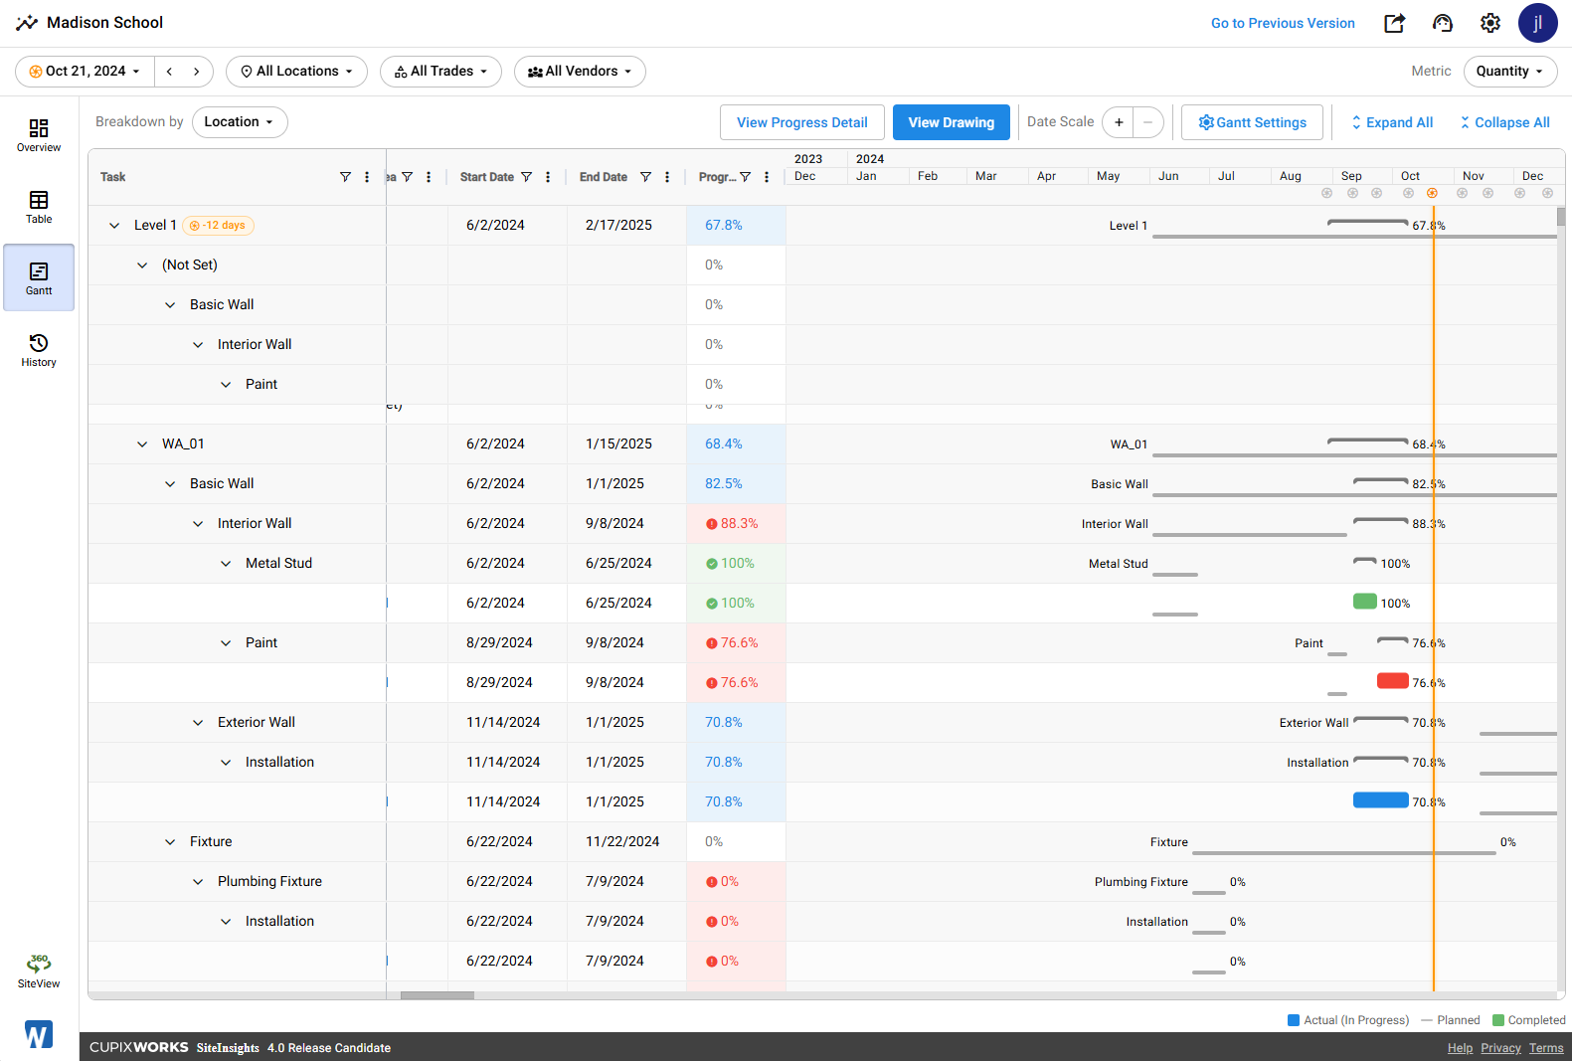Click the View Drawing button
This screenshot has height=1061, width=1572.
(951, 122)
